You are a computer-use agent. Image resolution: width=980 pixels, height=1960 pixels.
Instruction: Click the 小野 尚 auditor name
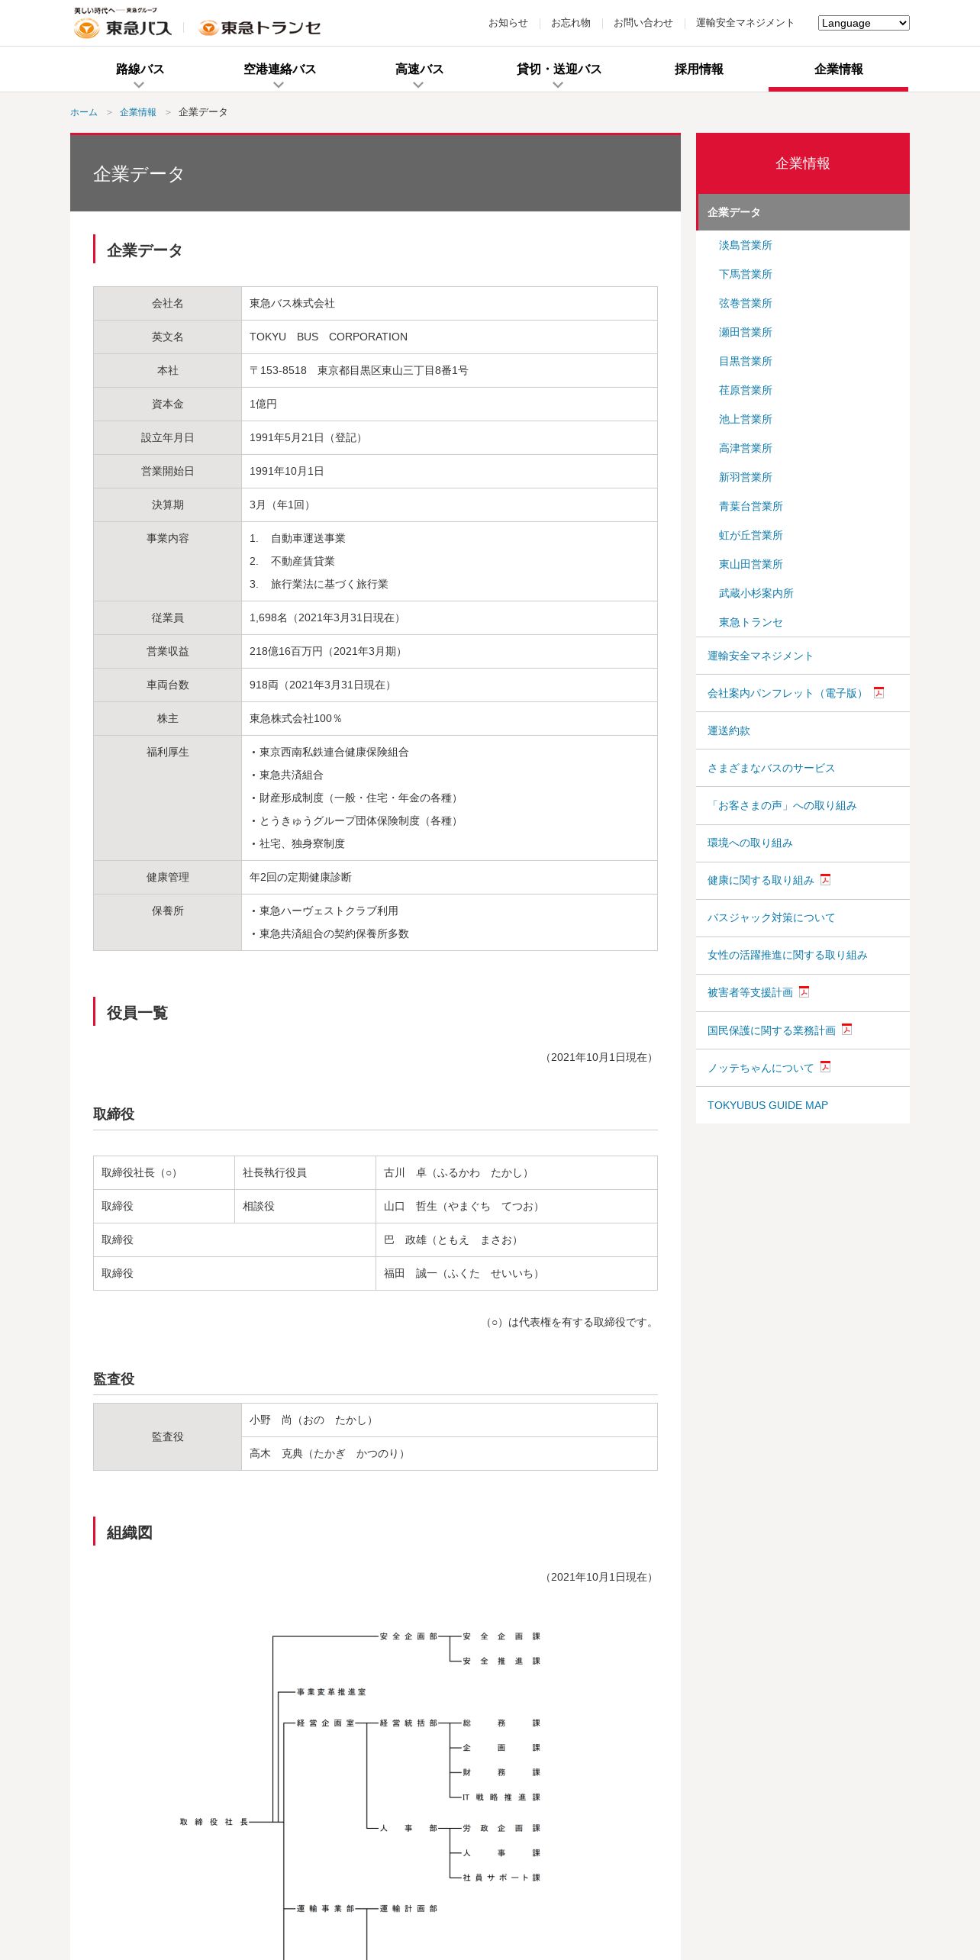(x=313, y=1420)
